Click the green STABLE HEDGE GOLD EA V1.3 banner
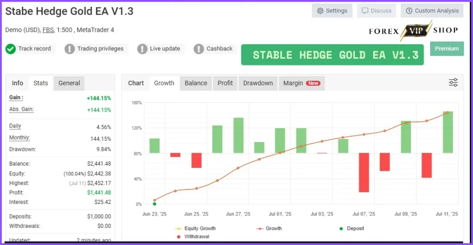This screenshot has width=473, height=245. coord(333,55)
